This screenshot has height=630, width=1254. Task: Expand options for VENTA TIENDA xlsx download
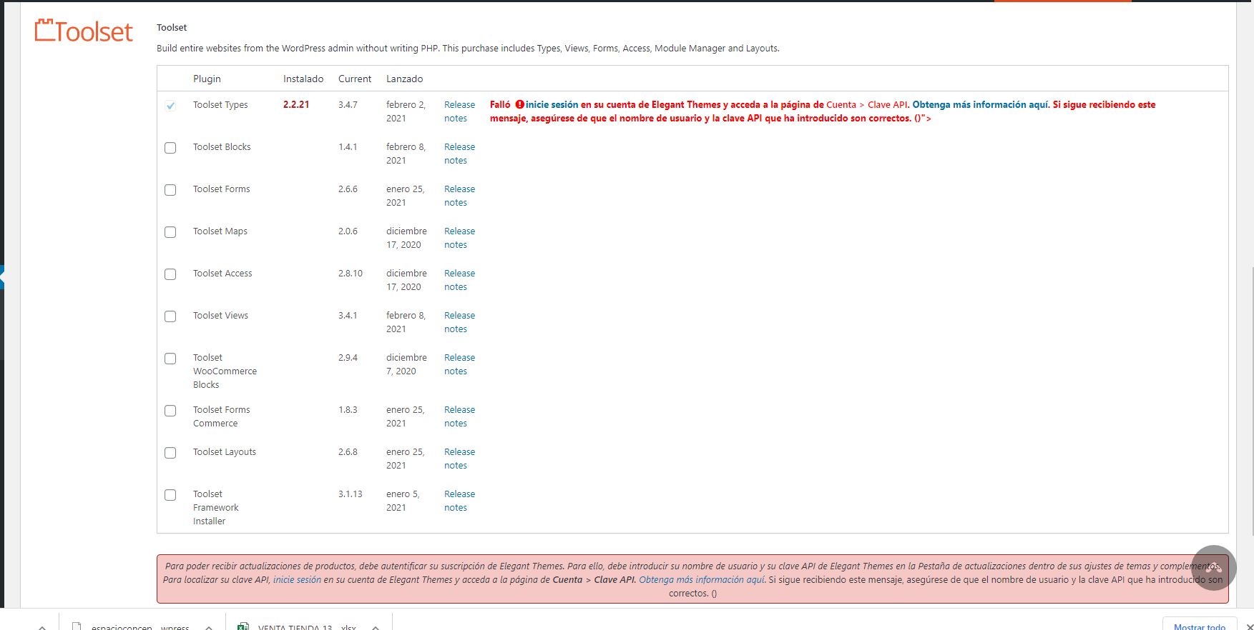[x=376, y=627]
